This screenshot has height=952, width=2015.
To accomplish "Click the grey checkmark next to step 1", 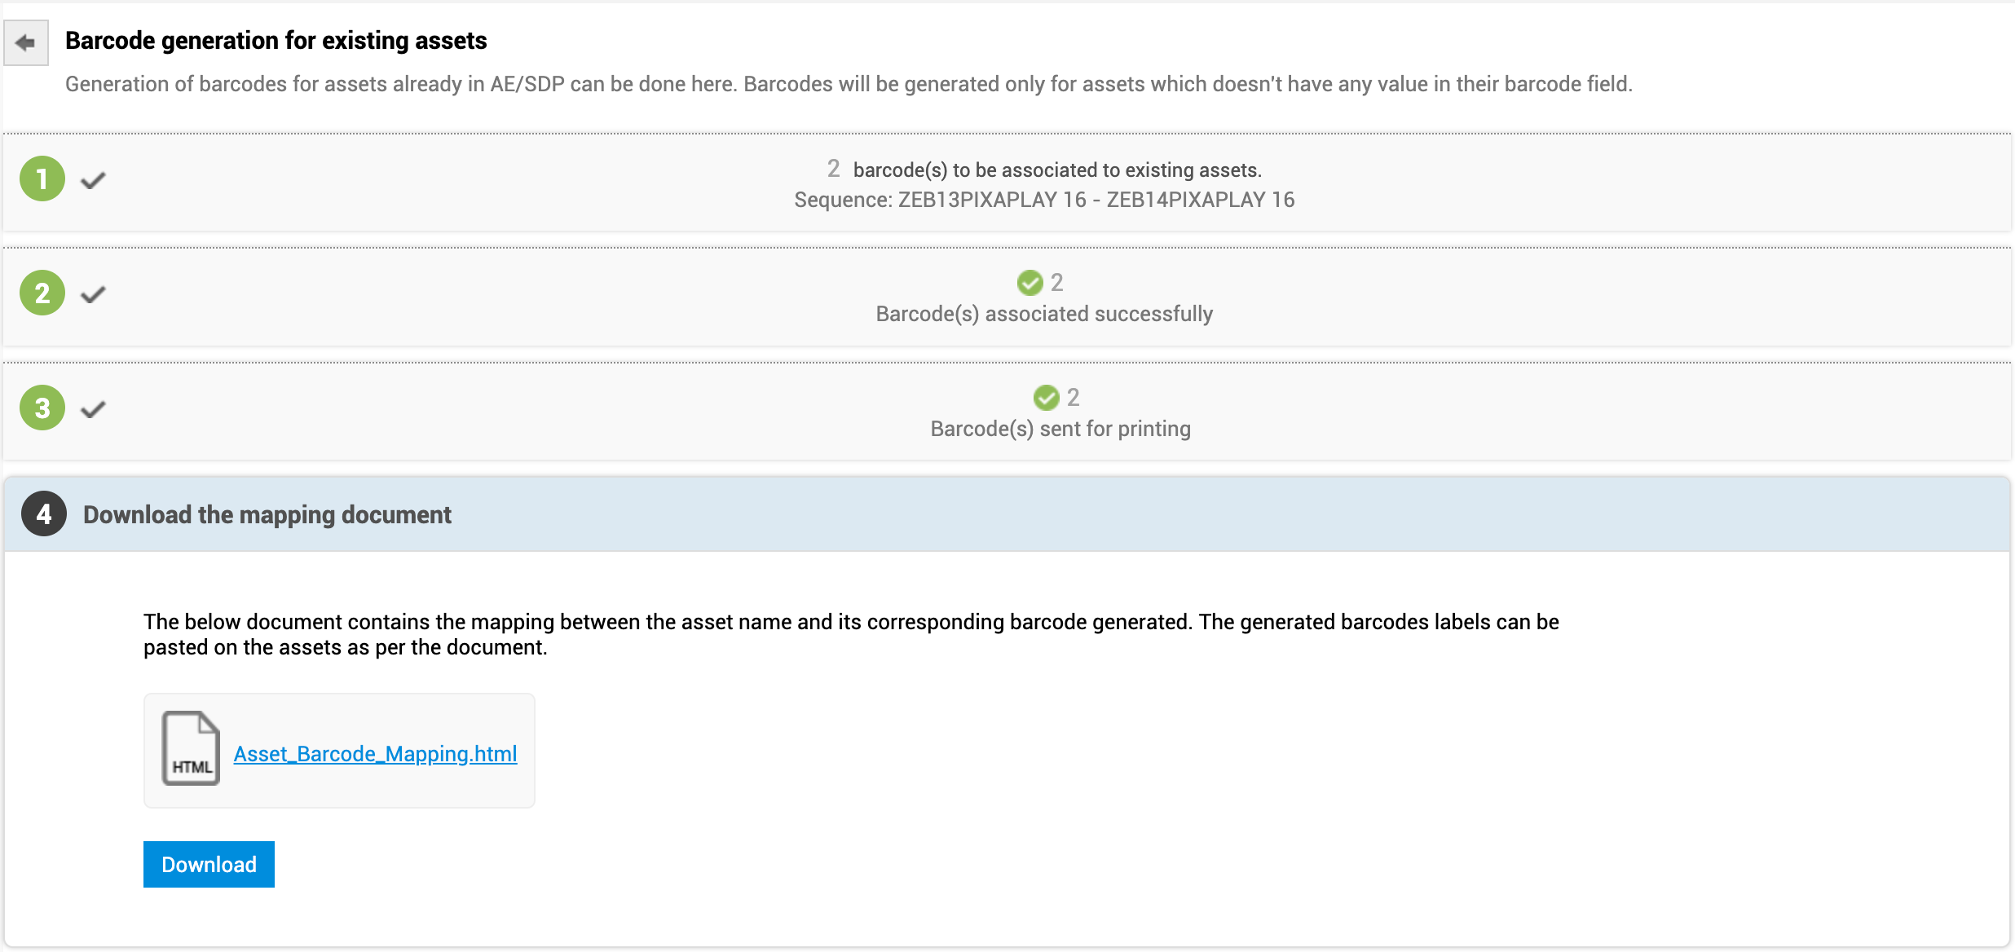I will pyautogui.click(x=93, y=180).
